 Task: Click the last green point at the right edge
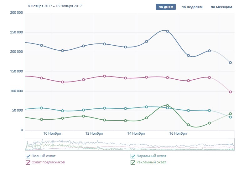pos(230,114)
